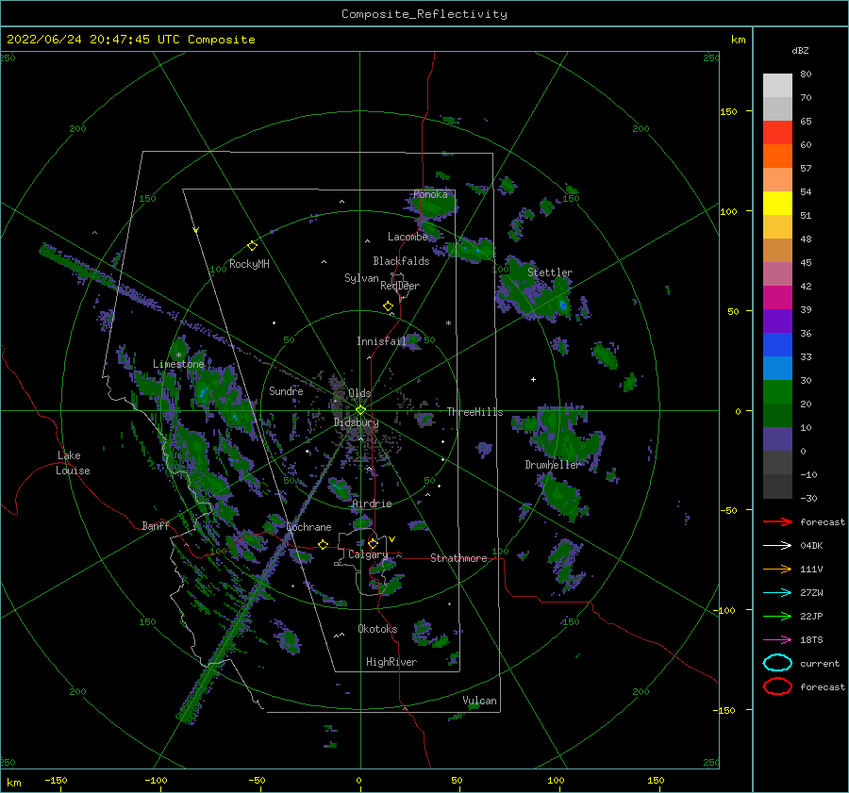Click the yellow diamond radar site at center

[x=360, y=410]
